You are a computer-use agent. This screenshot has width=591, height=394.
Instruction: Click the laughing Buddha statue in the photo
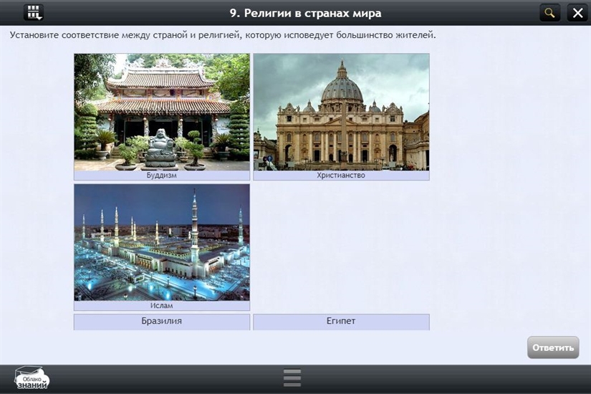[161, 148]
